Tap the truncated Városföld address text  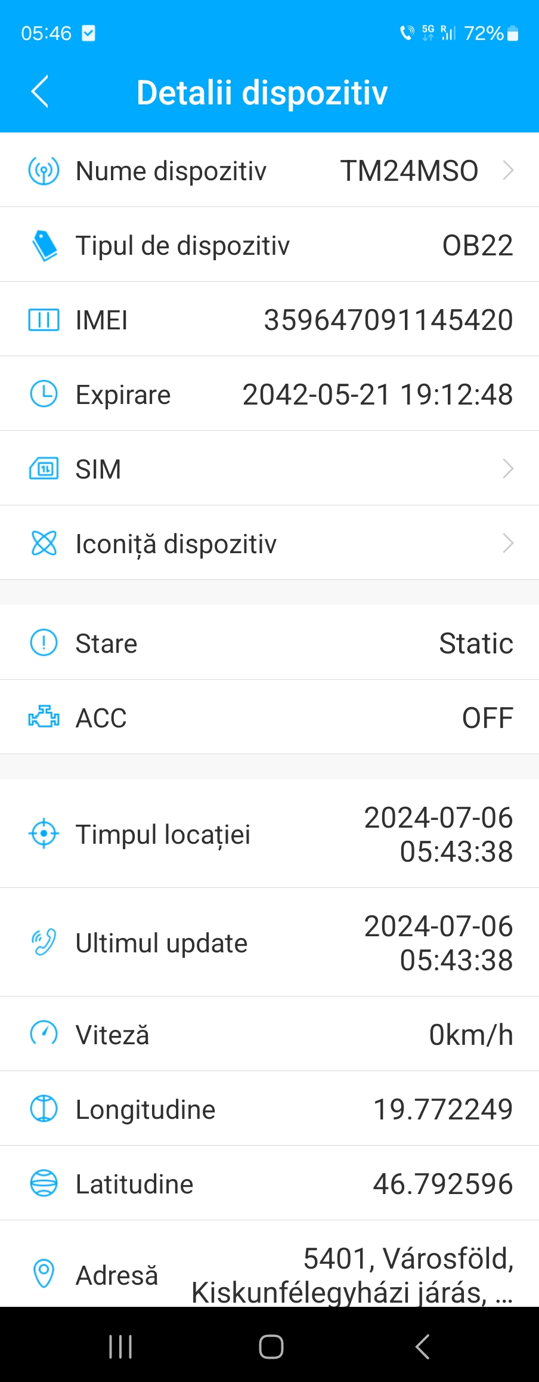tap(352, 1275)
